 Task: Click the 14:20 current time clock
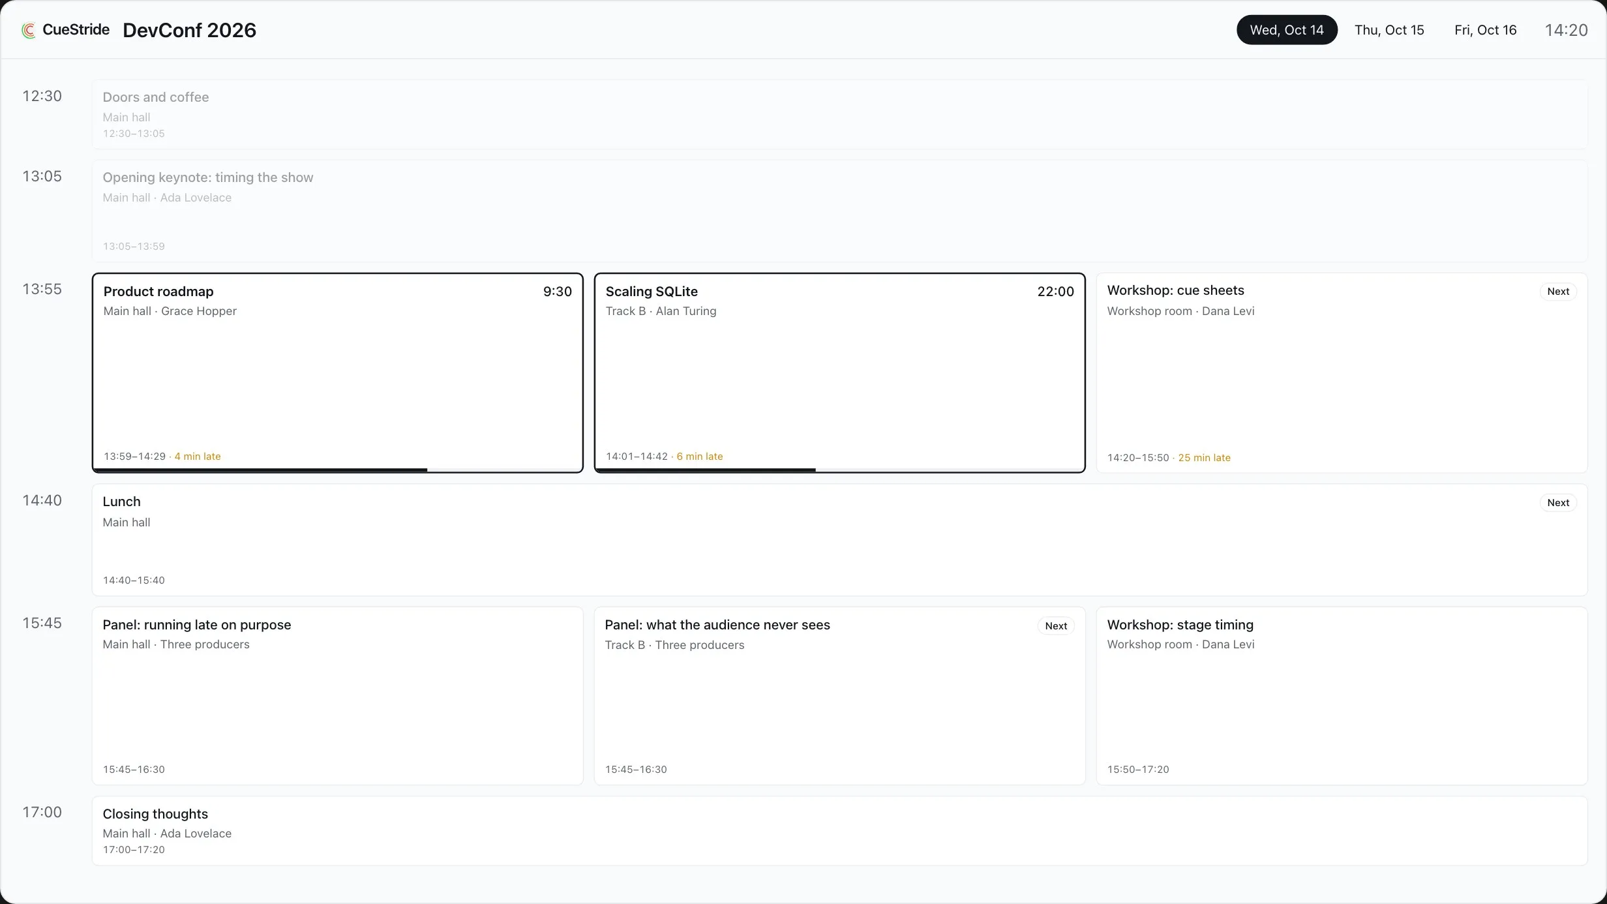point(1566,30)
